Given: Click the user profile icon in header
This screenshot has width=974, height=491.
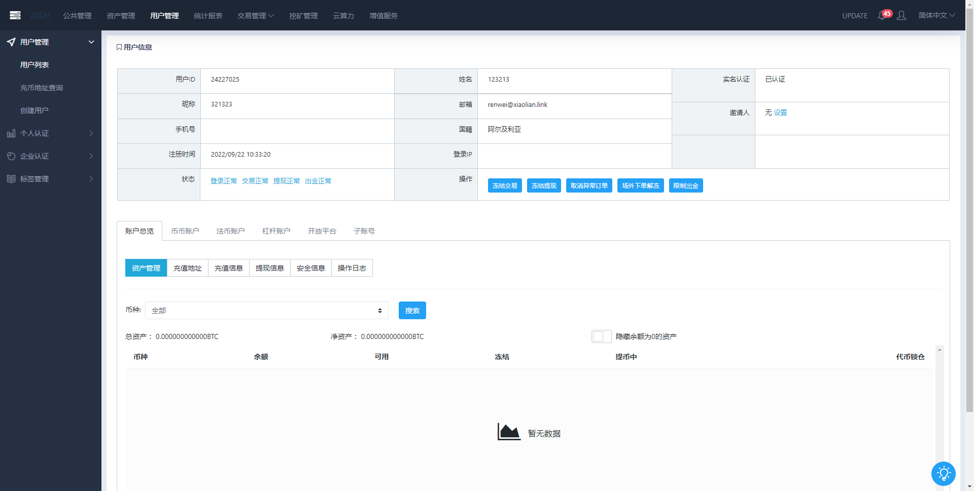Looking at the screenshot, I should [901, 16].
